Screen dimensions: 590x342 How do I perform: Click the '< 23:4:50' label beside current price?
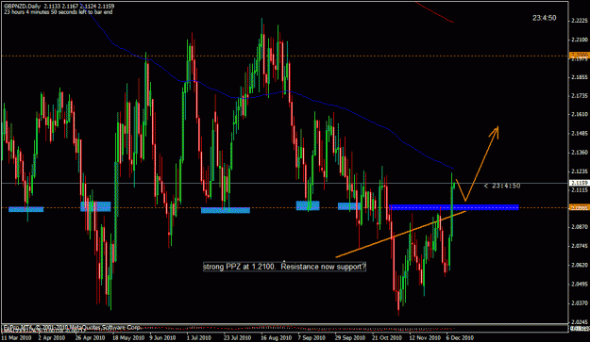(502, 186)
